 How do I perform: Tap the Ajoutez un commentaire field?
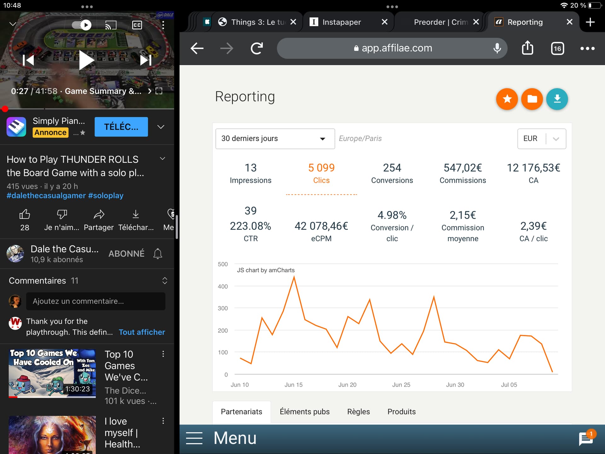pyautogui.click(x=95, y=301)
